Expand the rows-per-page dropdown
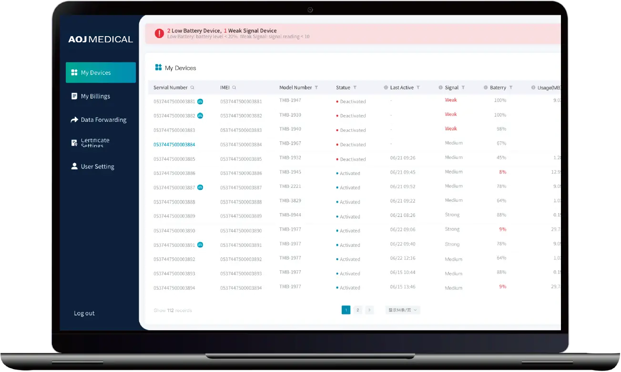The height and width of the screenshot is (372, 621). pos(403,310)
